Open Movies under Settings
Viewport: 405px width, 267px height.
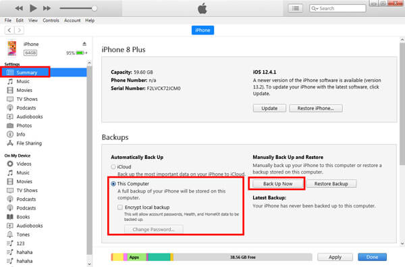click(x=24, y=91)
